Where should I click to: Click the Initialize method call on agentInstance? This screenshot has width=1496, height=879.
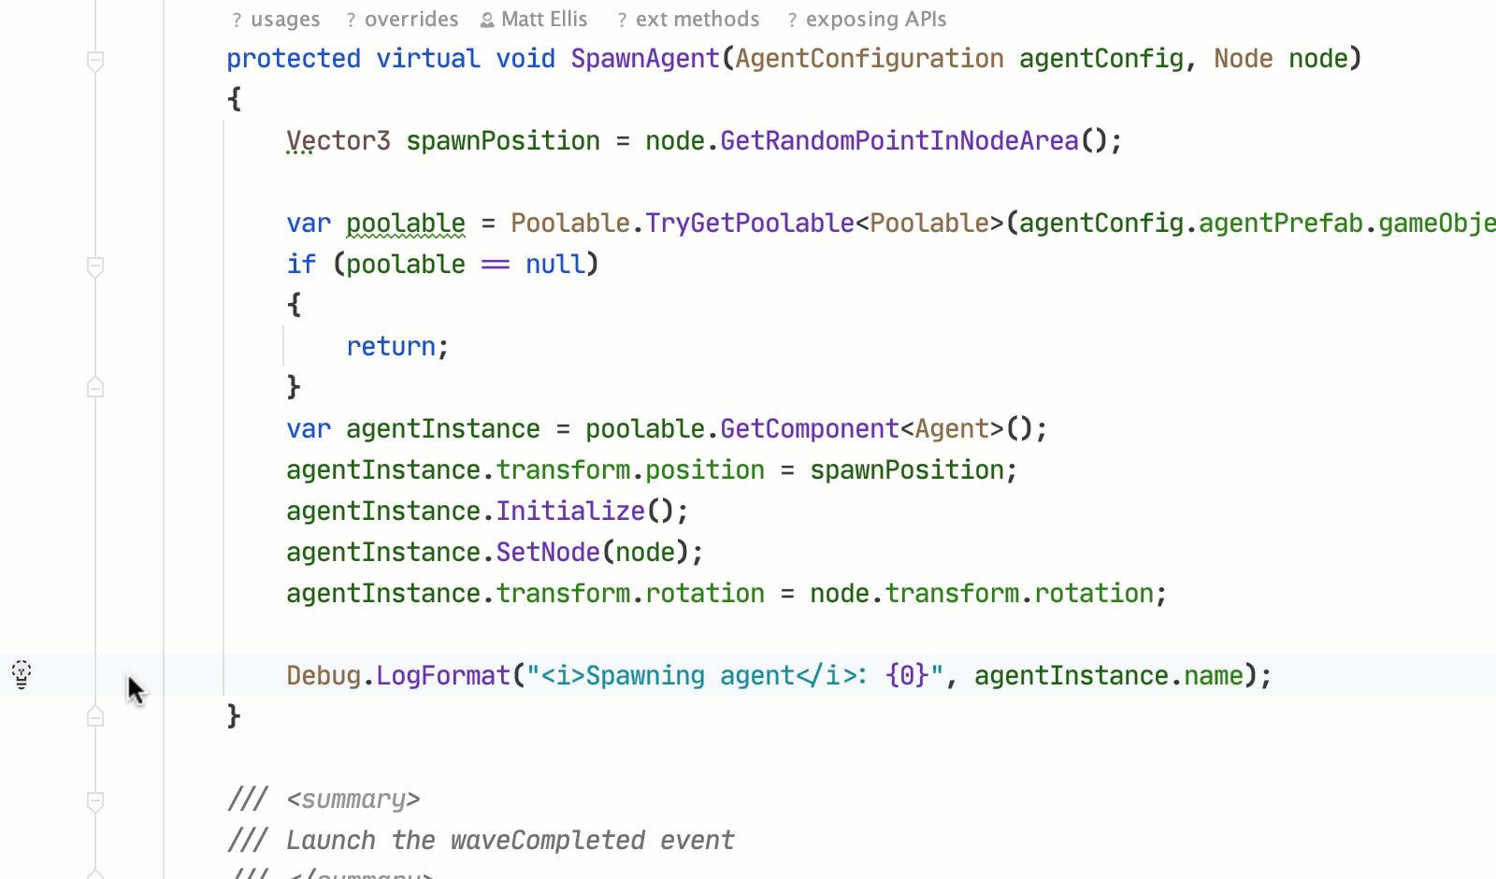[x=569, y=512]
